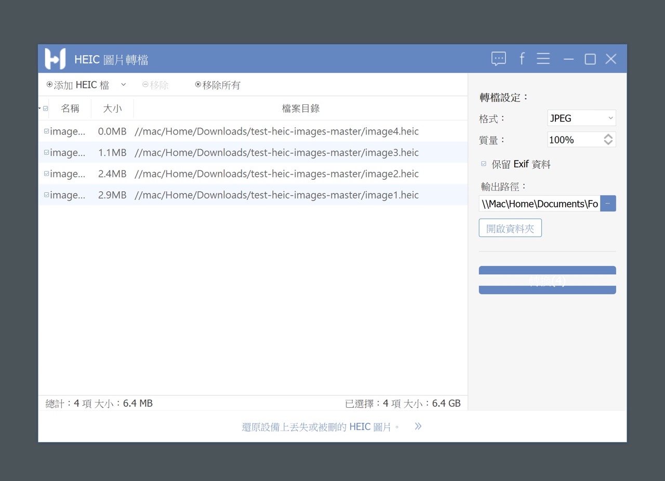
Task: Select the image3.heic file path
Action: (276, 153)
